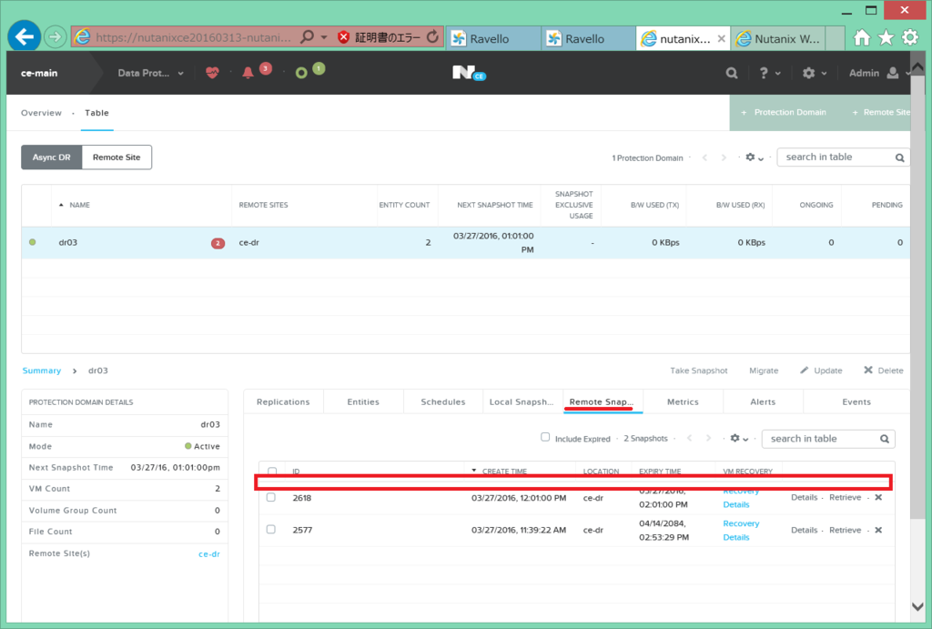Sort snapshots by the CREATE TIME column

[x=504, y=471]
